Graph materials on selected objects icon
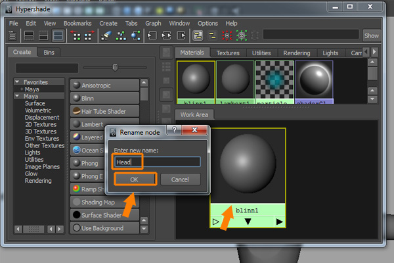Screen dimensions: 394x263 pos(136,36)
